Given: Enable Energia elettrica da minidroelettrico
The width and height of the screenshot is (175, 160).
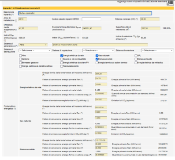Looking at the screenshot, I should tap(20, 66).
